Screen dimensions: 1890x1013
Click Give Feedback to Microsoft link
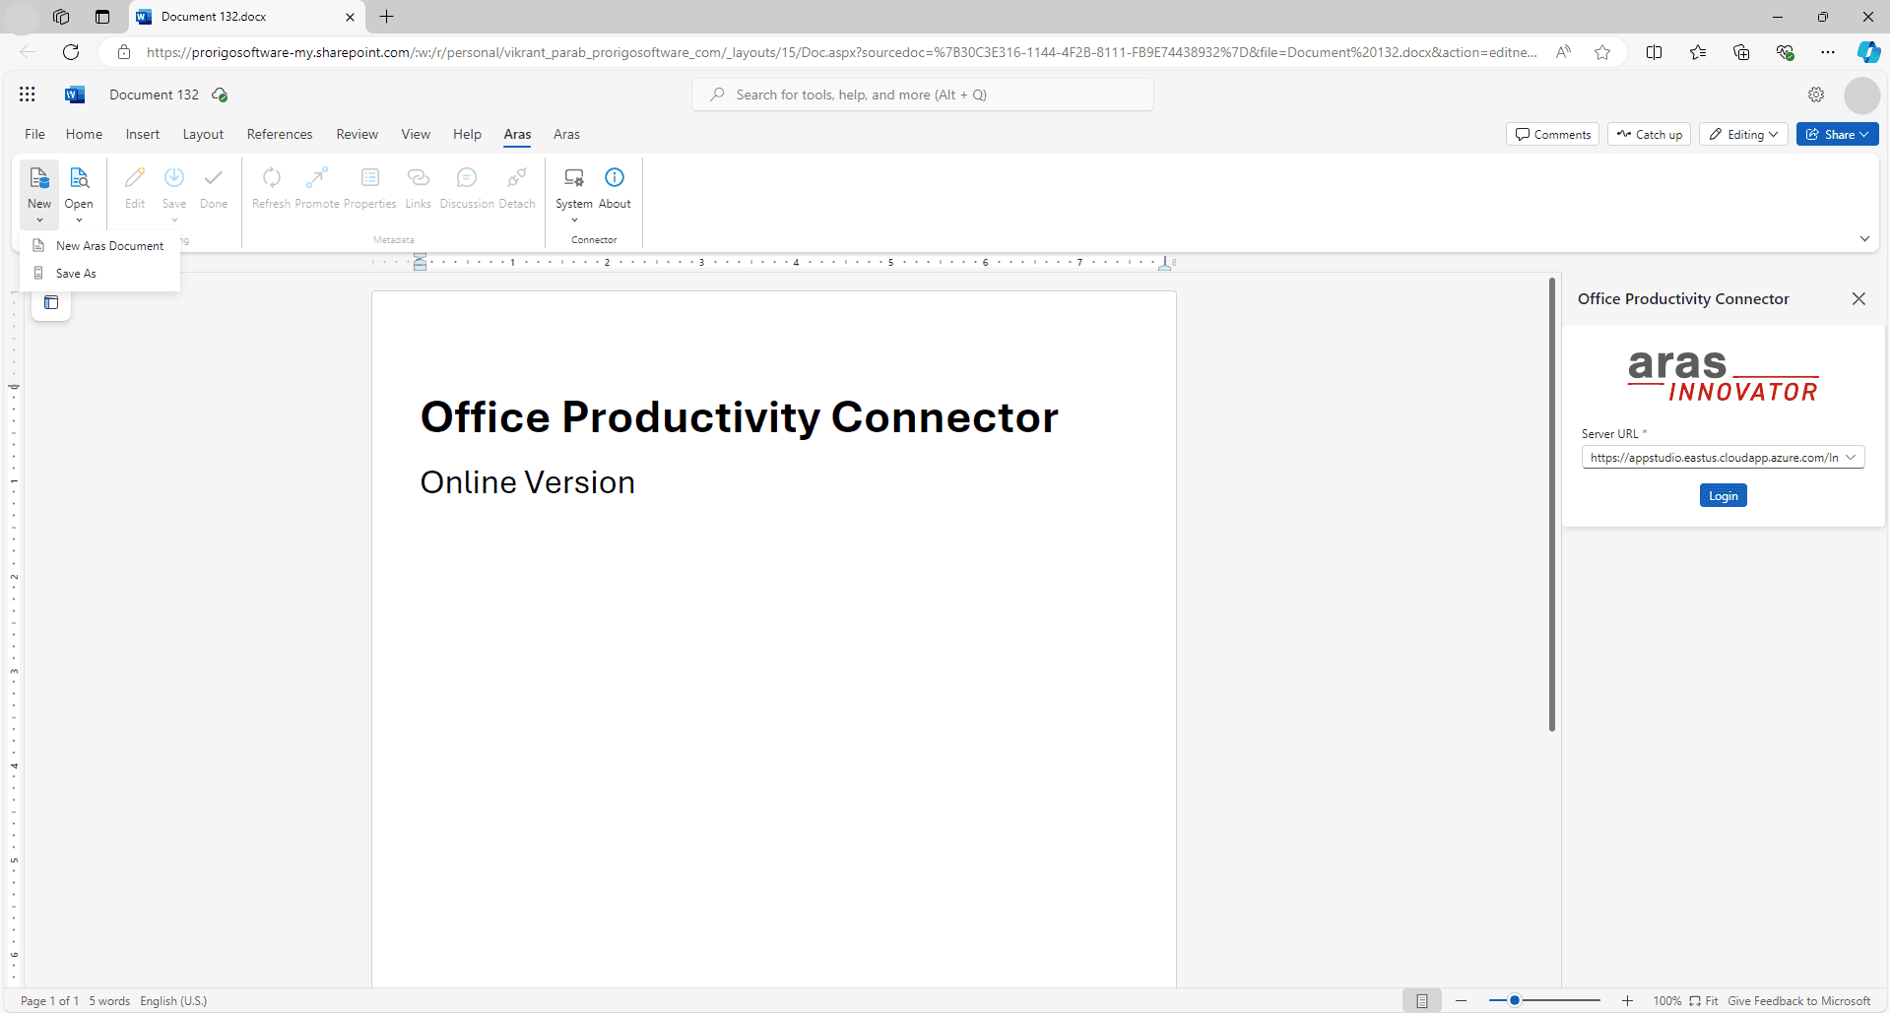click(x=1798, y=1000)
